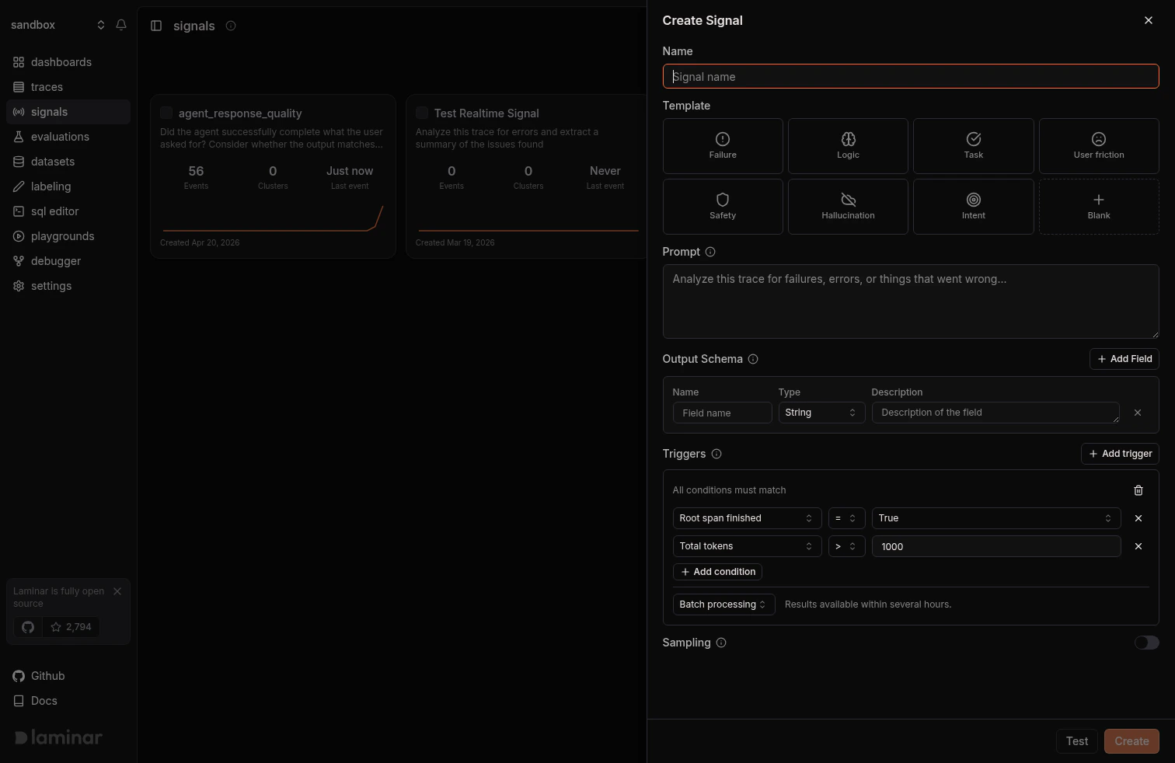Select the Failure template
The width and height of the screenshot is (1175, 763).
723,146
